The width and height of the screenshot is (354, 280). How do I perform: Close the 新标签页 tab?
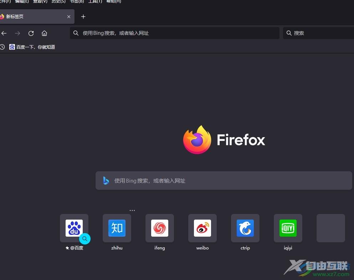coord(69,17)
